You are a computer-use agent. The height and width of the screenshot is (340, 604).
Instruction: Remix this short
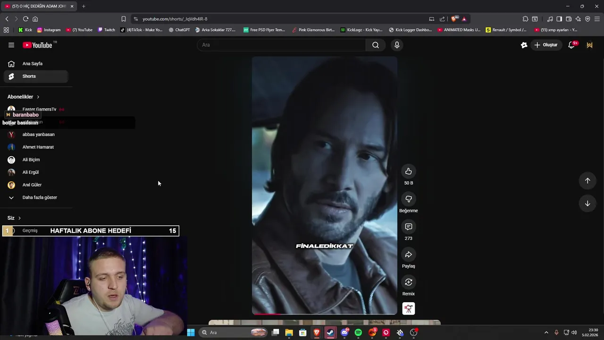(x=409, y=282)
